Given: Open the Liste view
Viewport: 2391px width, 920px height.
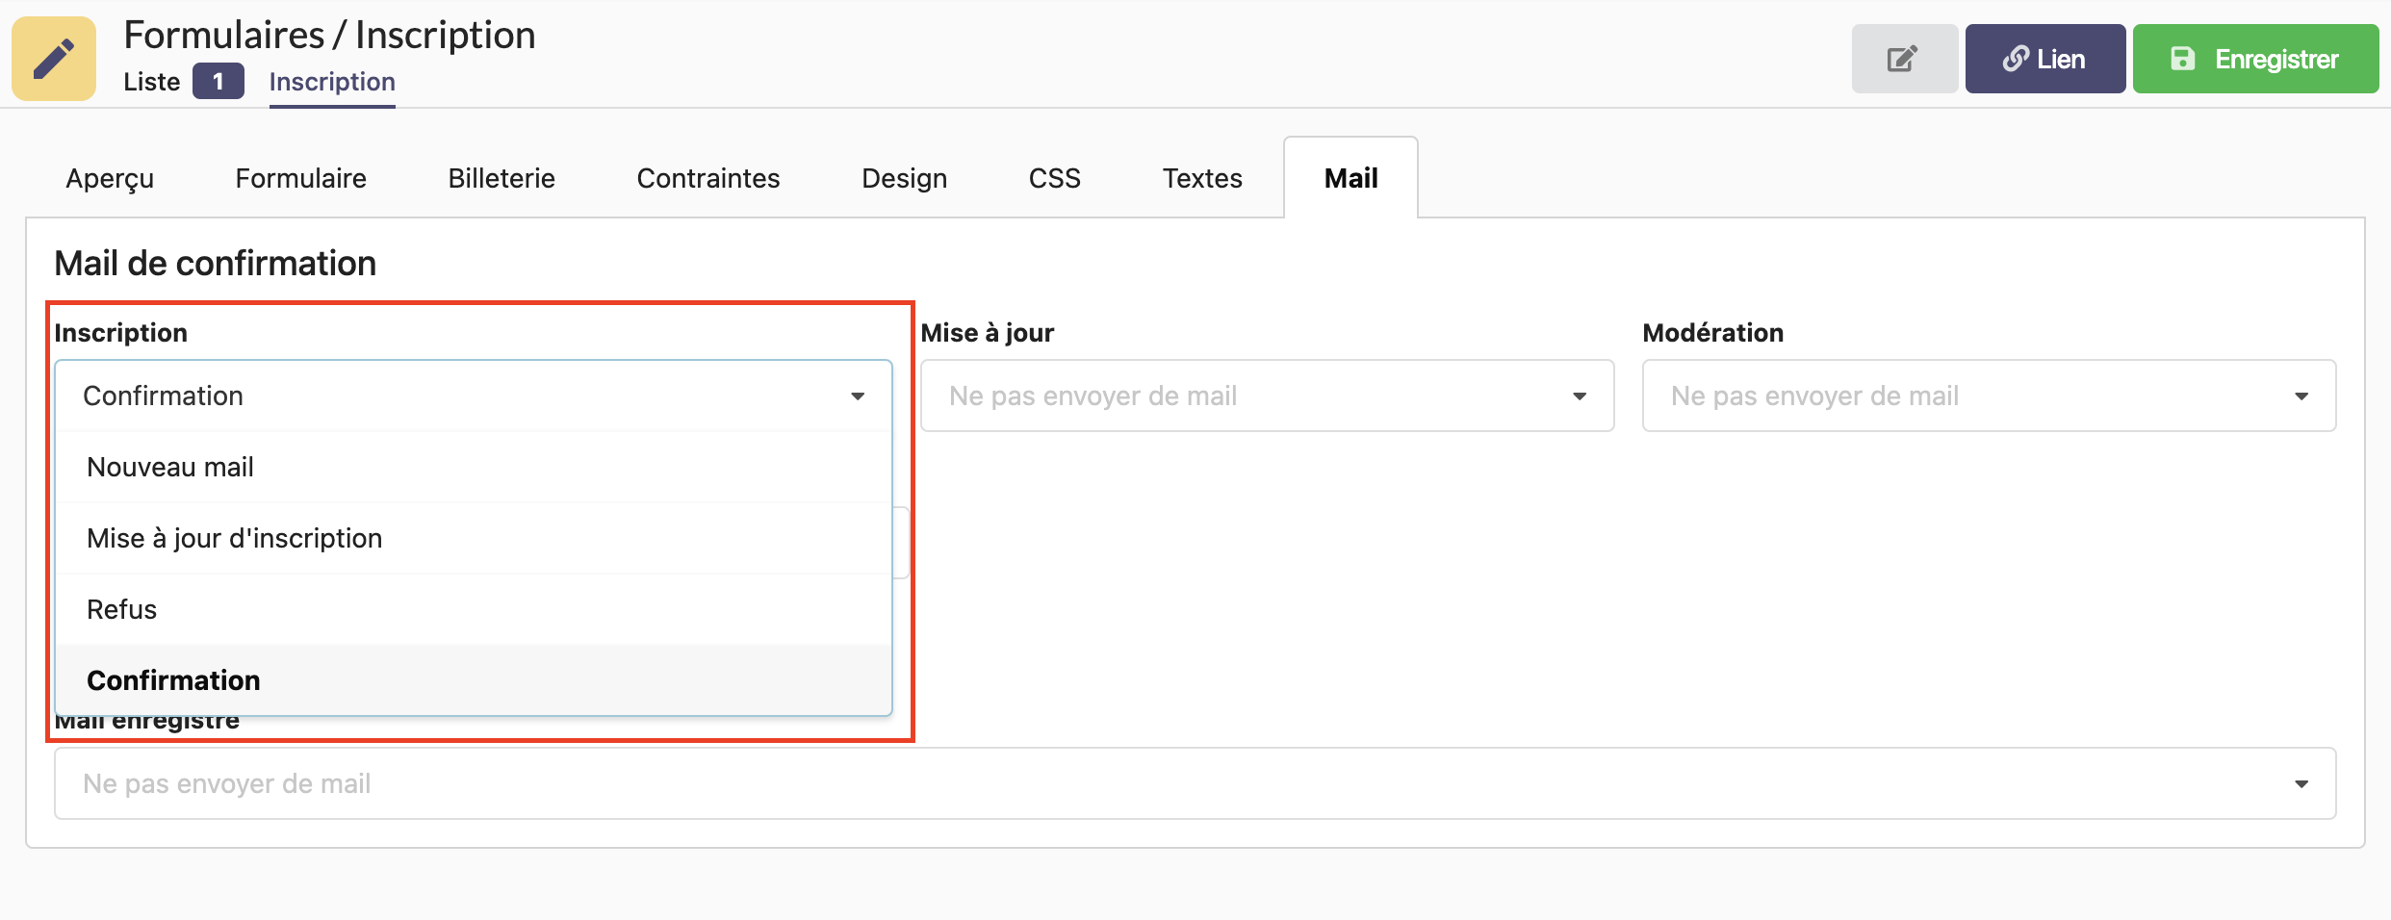Looking at the screenshot, I should (151, 82).
